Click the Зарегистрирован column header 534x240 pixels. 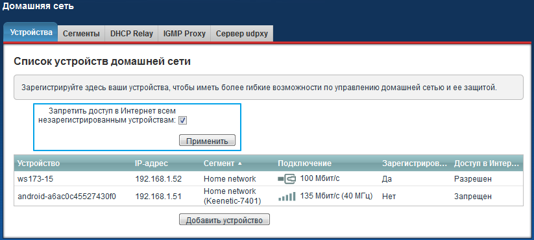[x=414, y=163]
